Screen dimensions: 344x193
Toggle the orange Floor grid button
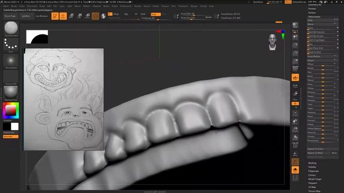tap(295, 77)
